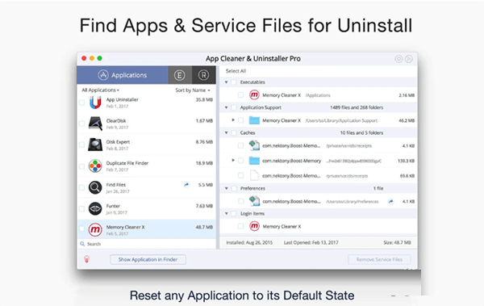This screenshot has width=484, height=306.
Task: Click the Application Support folder icon
Action: click(254, 120)
